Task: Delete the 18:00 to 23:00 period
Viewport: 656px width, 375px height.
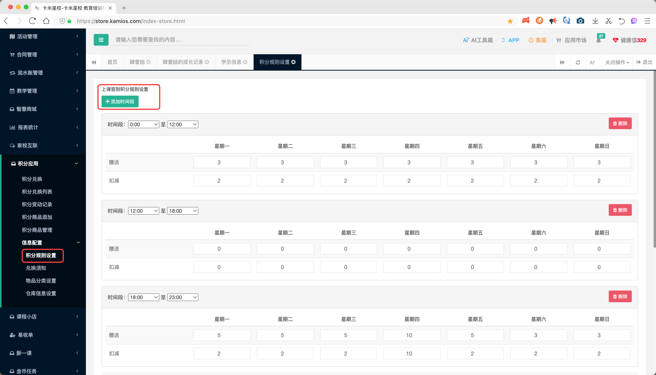Action: tap(620, 296)
